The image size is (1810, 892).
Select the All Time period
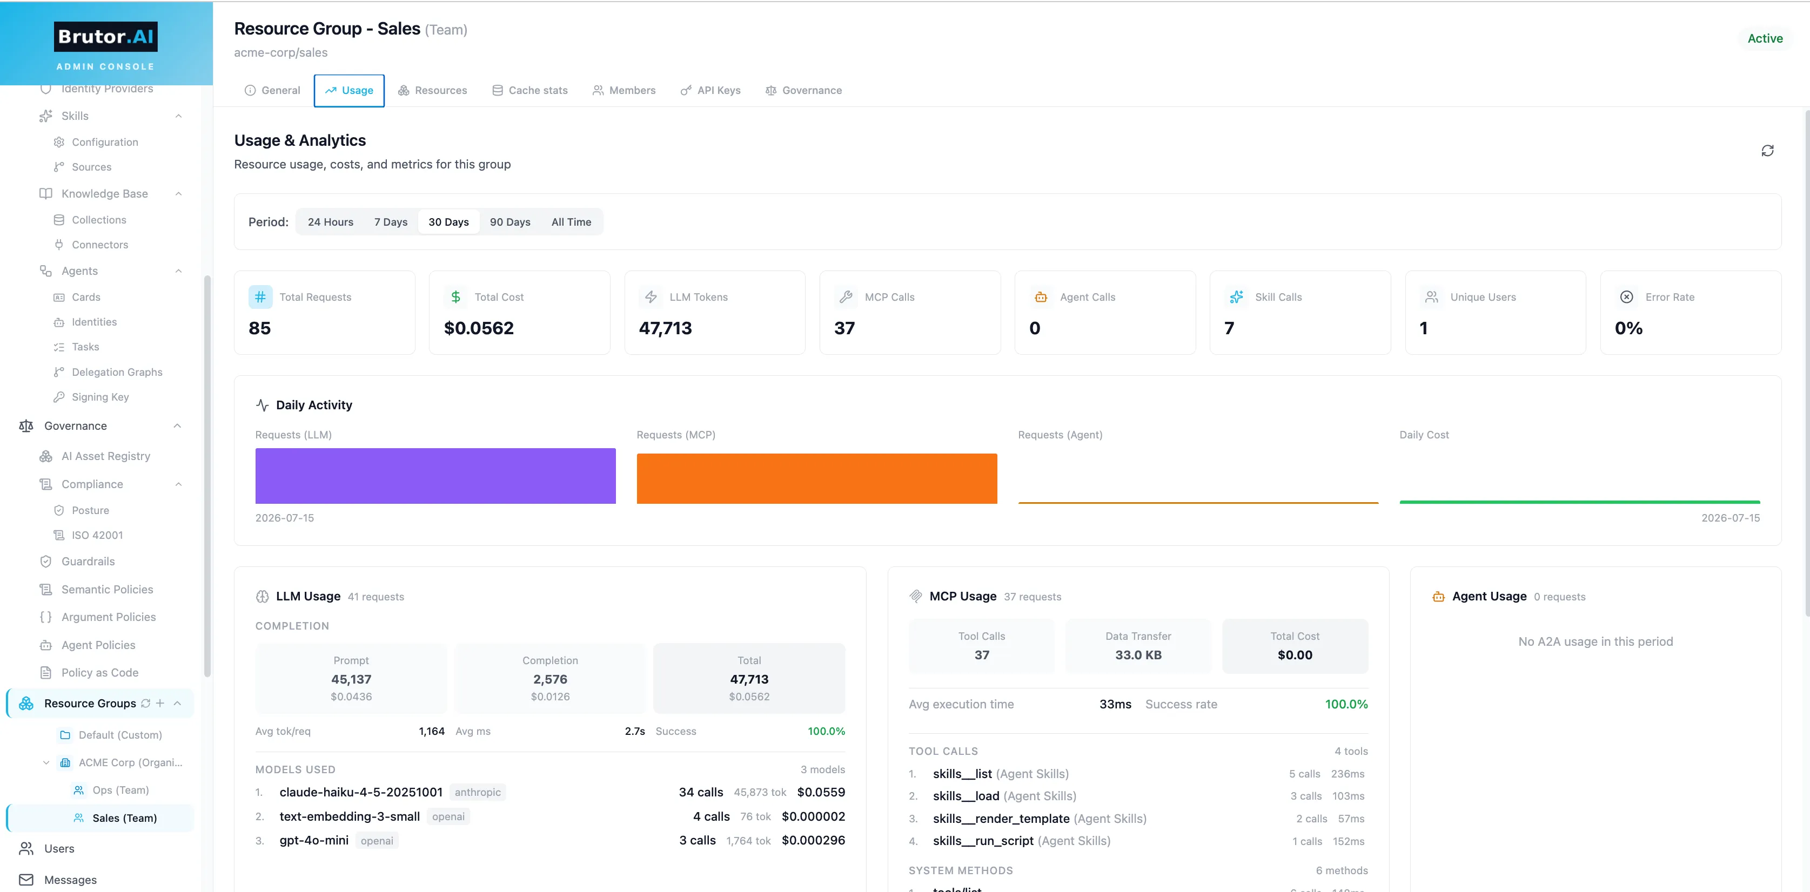571,222
